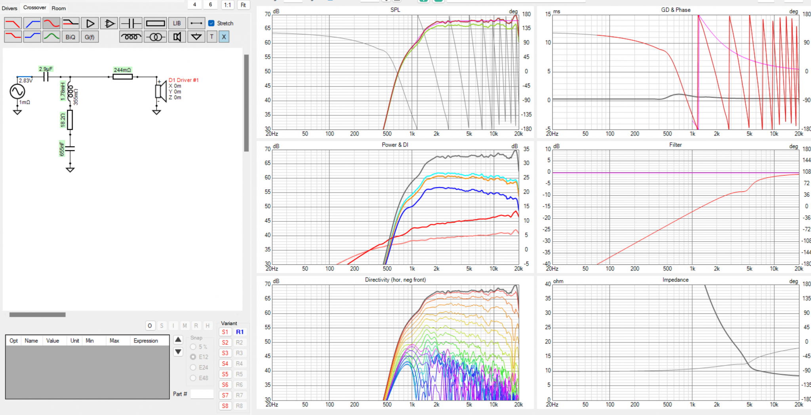Add a resistor component
The width and height of the screenshot is (811, 415).
click(x=155, y=23)
